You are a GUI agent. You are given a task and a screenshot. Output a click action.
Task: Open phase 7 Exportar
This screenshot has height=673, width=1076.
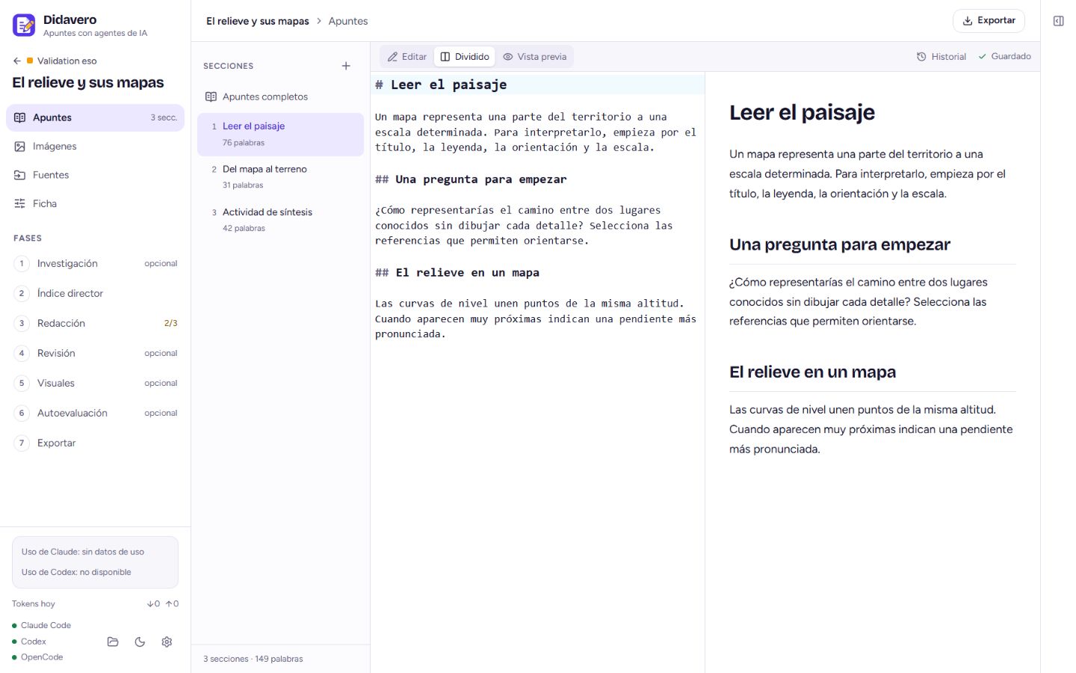(95, 443)
